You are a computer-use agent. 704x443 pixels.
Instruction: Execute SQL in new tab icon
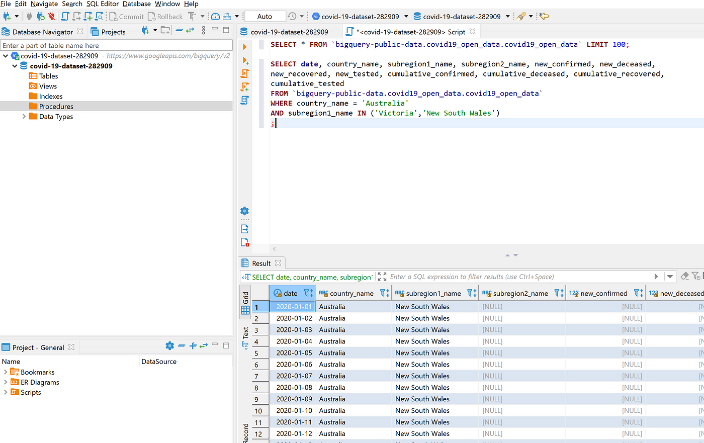pyautogui.click(x=245, y=60)
